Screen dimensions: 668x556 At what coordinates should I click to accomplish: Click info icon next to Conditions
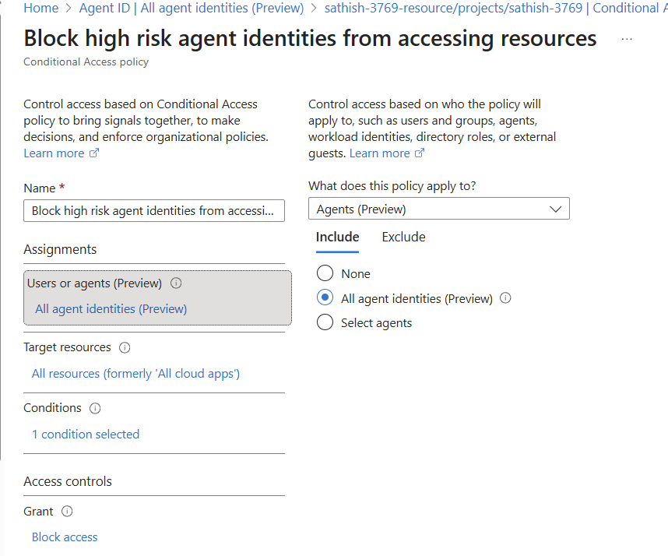click(x=95, y=408)
